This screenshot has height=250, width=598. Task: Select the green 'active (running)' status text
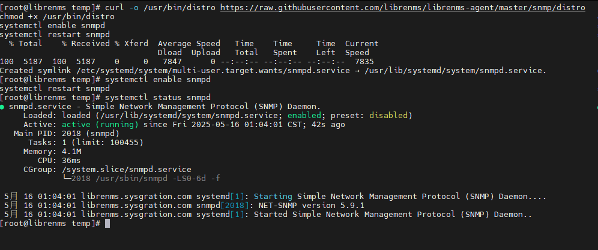(x=100, y=125)
